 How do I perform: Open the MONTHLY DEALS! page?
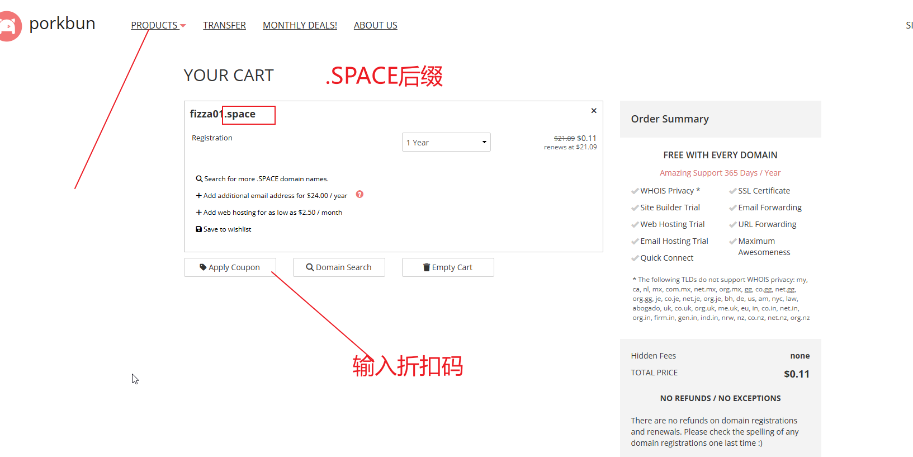(x=300, y=26)
